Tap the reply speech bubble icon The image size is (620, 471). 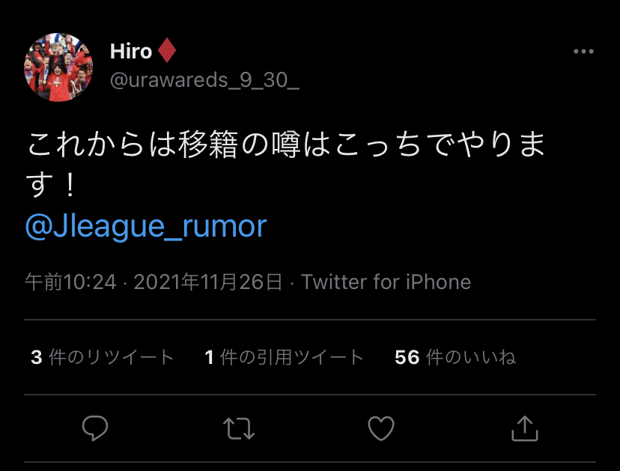click(95, 428)
